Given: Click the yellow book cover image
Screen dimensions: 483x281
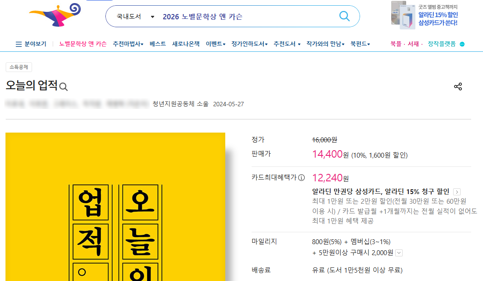Looking at the screenshot, I should (x=115, y=207).
